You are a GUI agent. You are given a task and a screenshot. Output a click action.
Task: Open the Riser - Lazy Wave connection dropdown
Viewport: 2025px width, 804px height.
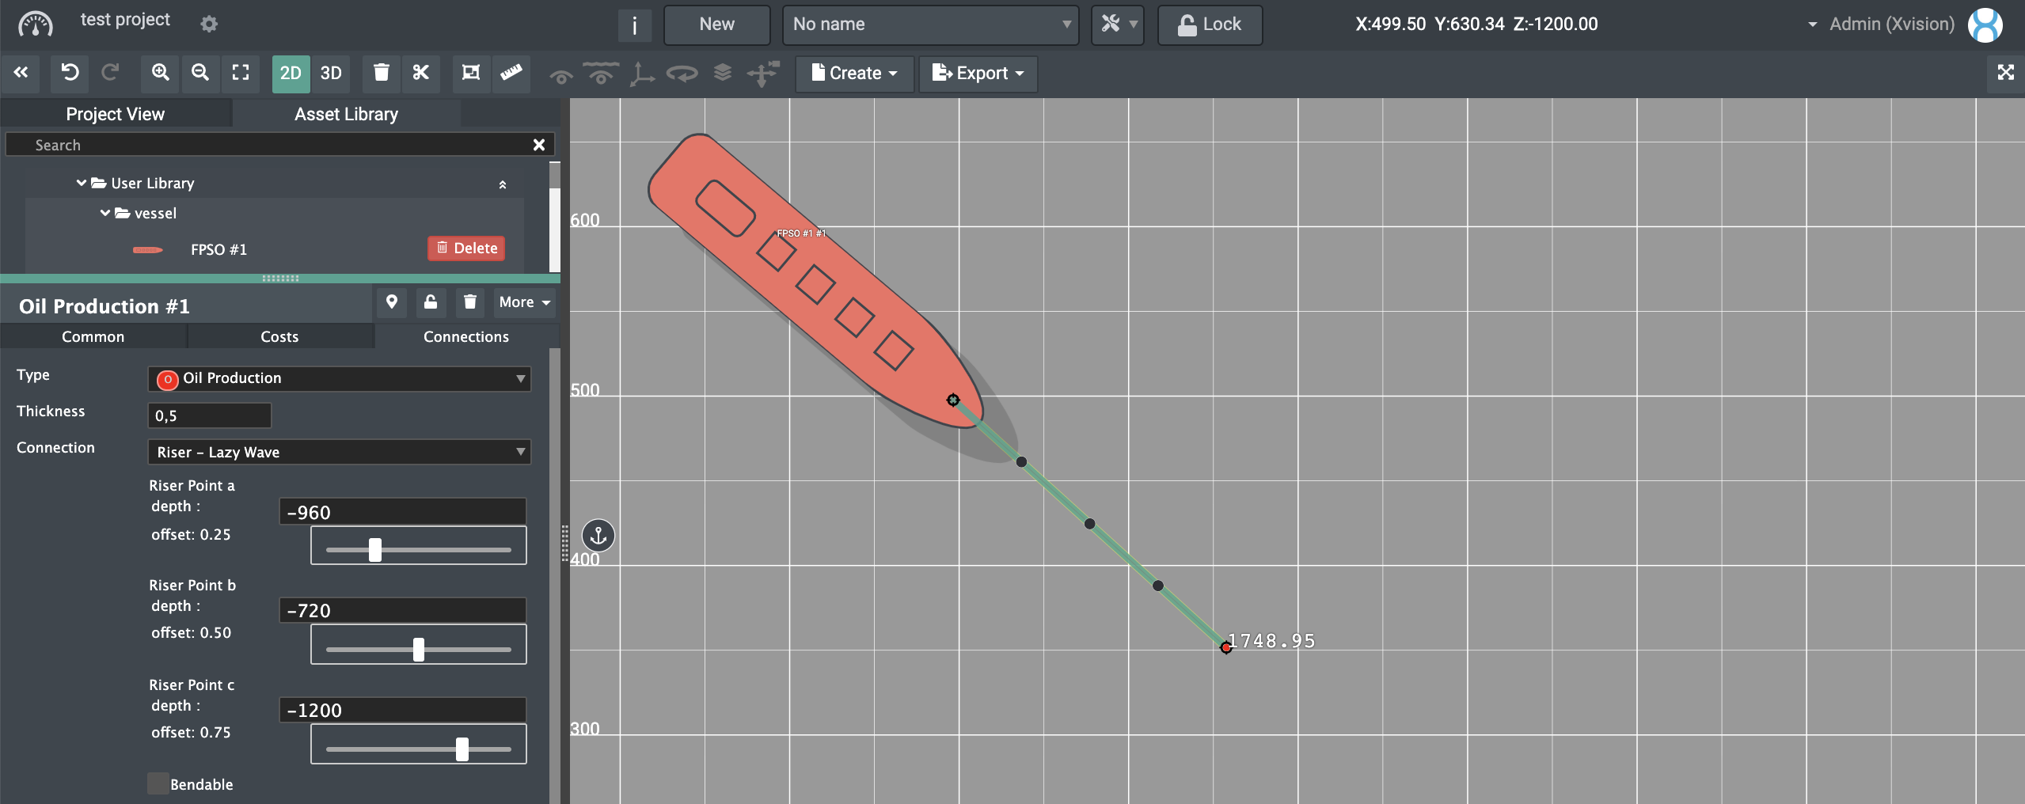pos(338,452)
